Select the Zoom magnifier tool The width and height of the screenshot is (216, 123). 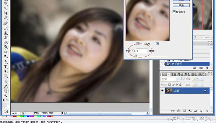[x=6, y=96]
